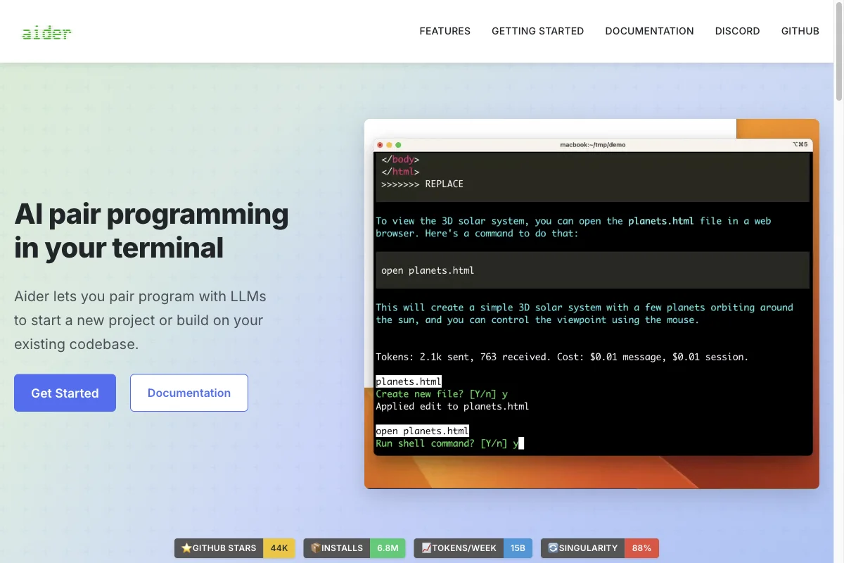Click the 'open planets.html' command block

click(x=592, y=270)
